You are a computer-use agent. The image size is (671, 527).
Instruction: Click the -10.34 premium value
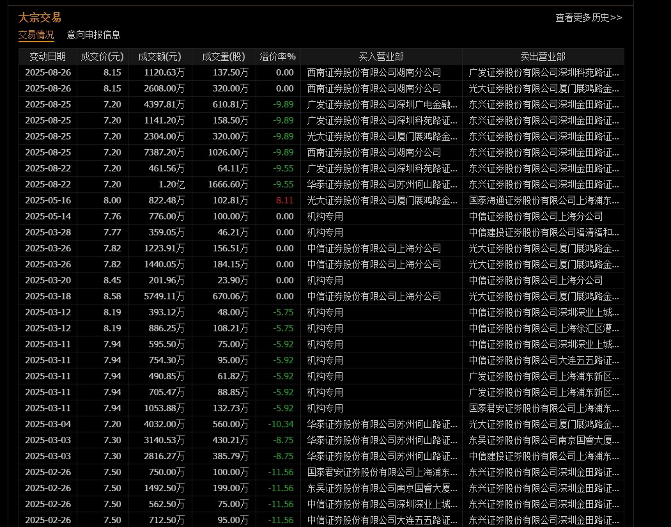coord(281,424)
